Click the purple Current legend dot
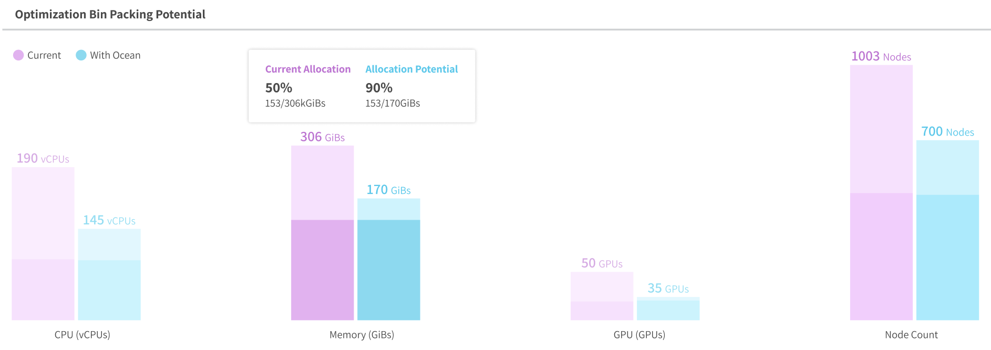The image size is (991, 350). [18, 55]
